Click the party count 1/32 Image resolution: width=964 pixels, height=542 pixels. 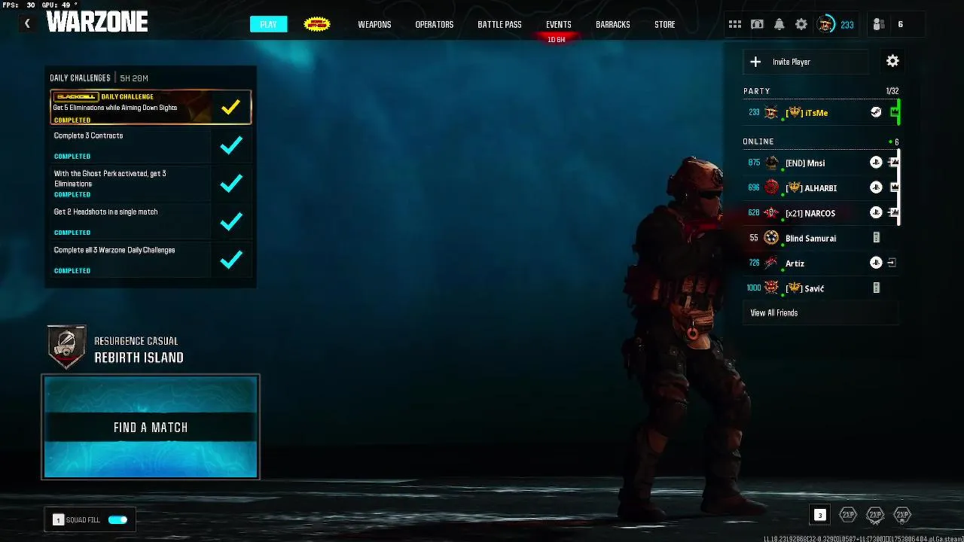pyautogui.click(x=892, y=91)
